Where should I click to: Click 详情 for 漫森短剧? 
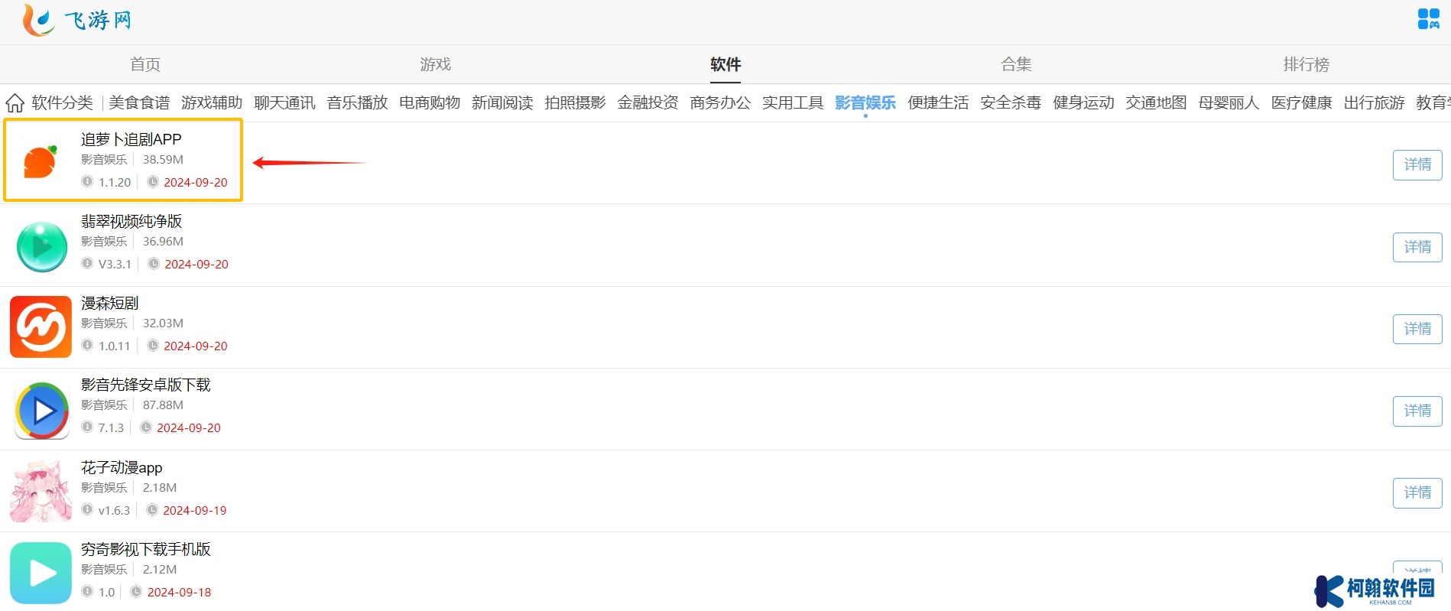pyautogui.click(x=1417, y=329)
